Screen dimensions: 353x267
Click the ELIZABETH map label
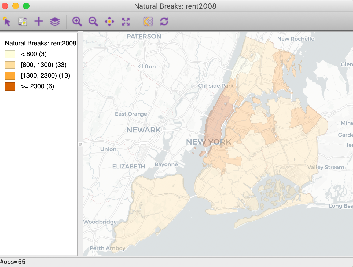pos(128,167)
